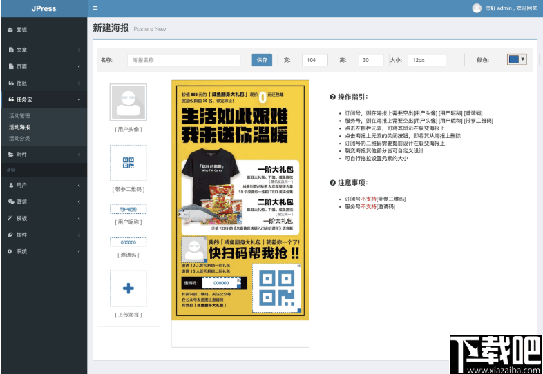Expand the 模板 menu chevron
Screen dimensions: 543x374
(79, 218)
